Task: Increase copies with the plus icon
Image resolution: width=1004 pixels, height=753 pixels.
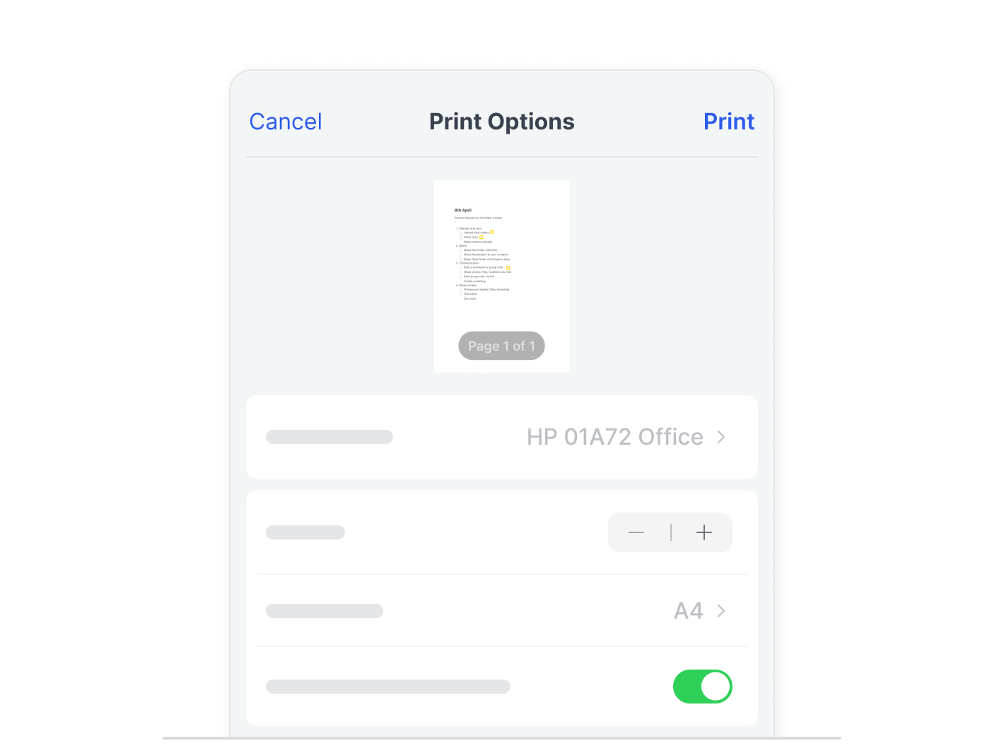Action: click(x=704, y=532)
